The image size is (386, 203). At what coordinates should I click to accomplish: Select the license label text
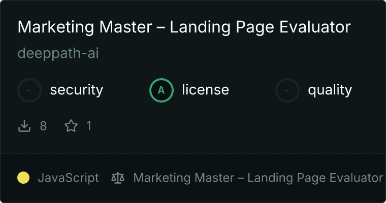(206, 89)
